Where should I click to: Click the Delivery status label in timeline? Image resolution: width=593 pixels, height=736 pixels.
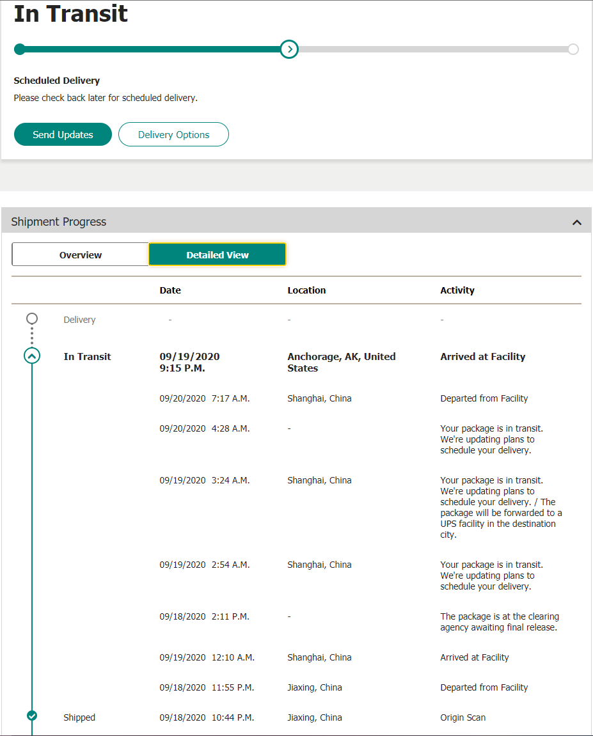(x=79, y=320)
